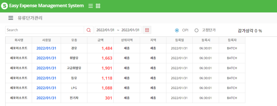Open the 사용일 link in 고급휘발유 row
Viewport: 277px width, 106px height.
click(x=46, y=68)
